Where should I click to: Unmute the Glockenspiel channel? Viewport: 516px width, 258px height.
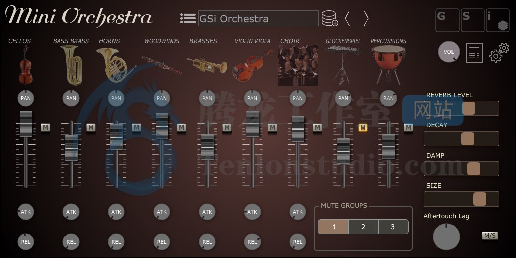click(x=363, y=127)
